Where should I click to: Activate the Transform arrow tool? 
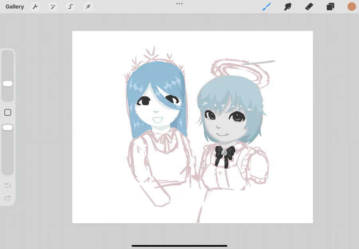pos(88,7)
